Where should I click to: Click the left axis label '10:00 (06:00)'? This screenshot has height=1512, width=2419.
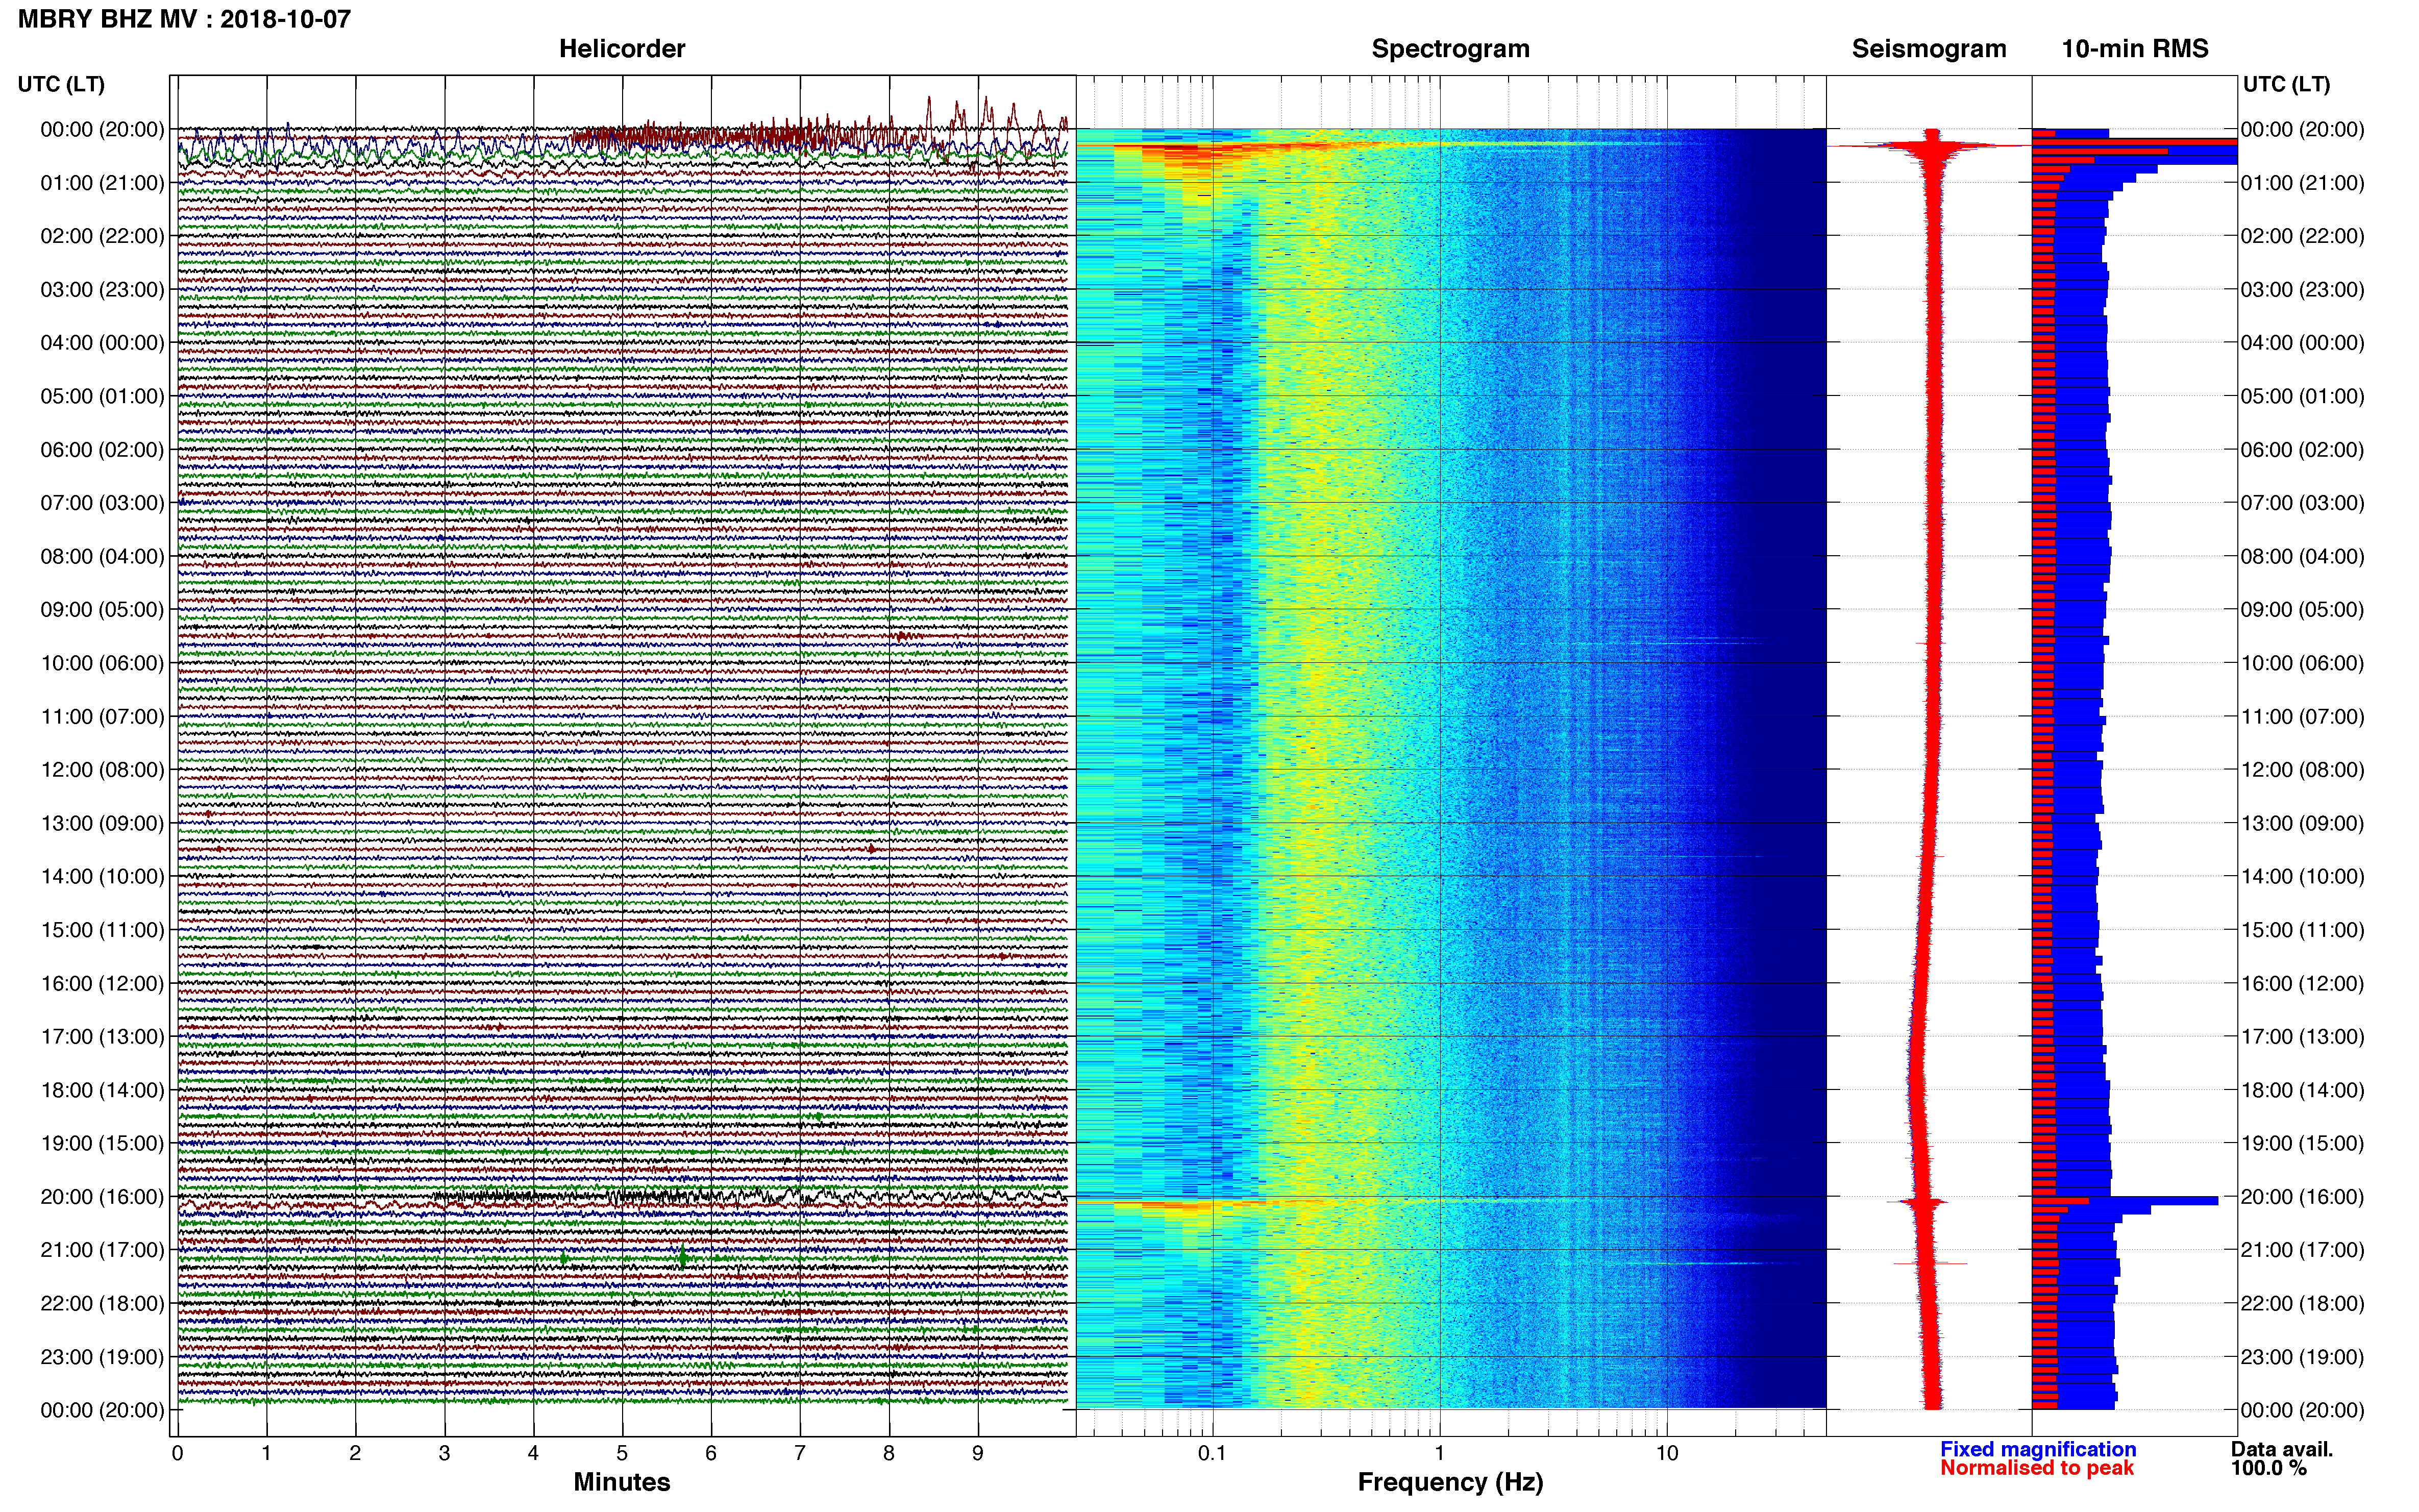pos(102,663)
